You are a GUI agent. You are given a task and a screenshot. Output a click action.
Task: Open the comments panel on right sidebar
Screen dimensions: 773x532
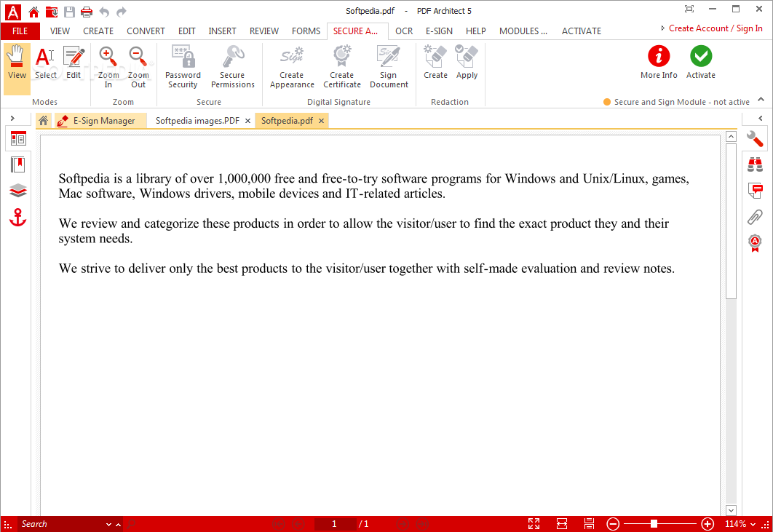[x=755, y=191]
